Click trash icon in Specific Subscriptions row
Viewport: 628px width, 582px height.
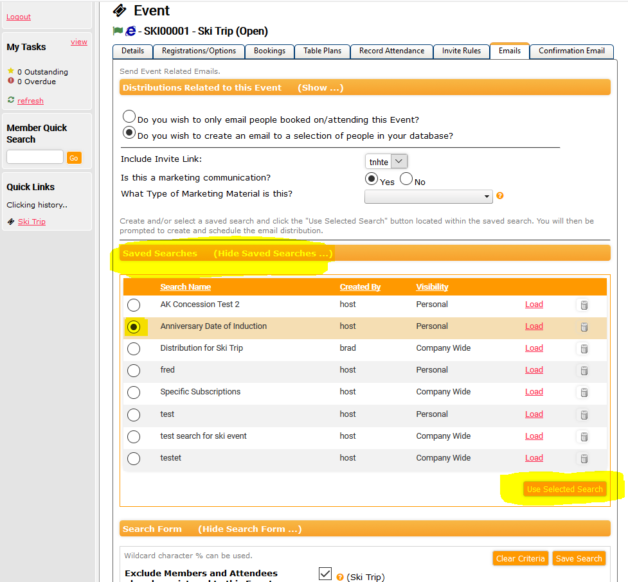(584, 392)
